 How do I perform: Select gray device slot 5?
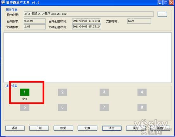[25, 107]
